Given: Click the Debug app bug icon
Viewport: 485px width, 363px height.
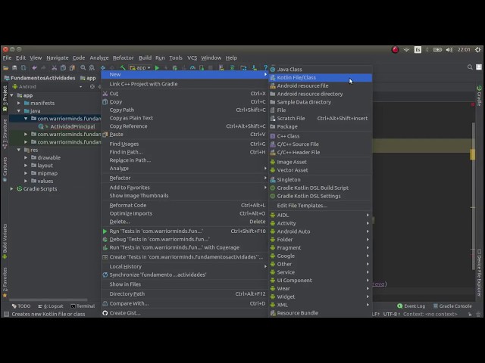Looking at the screenshot, I should pos(175,67).
